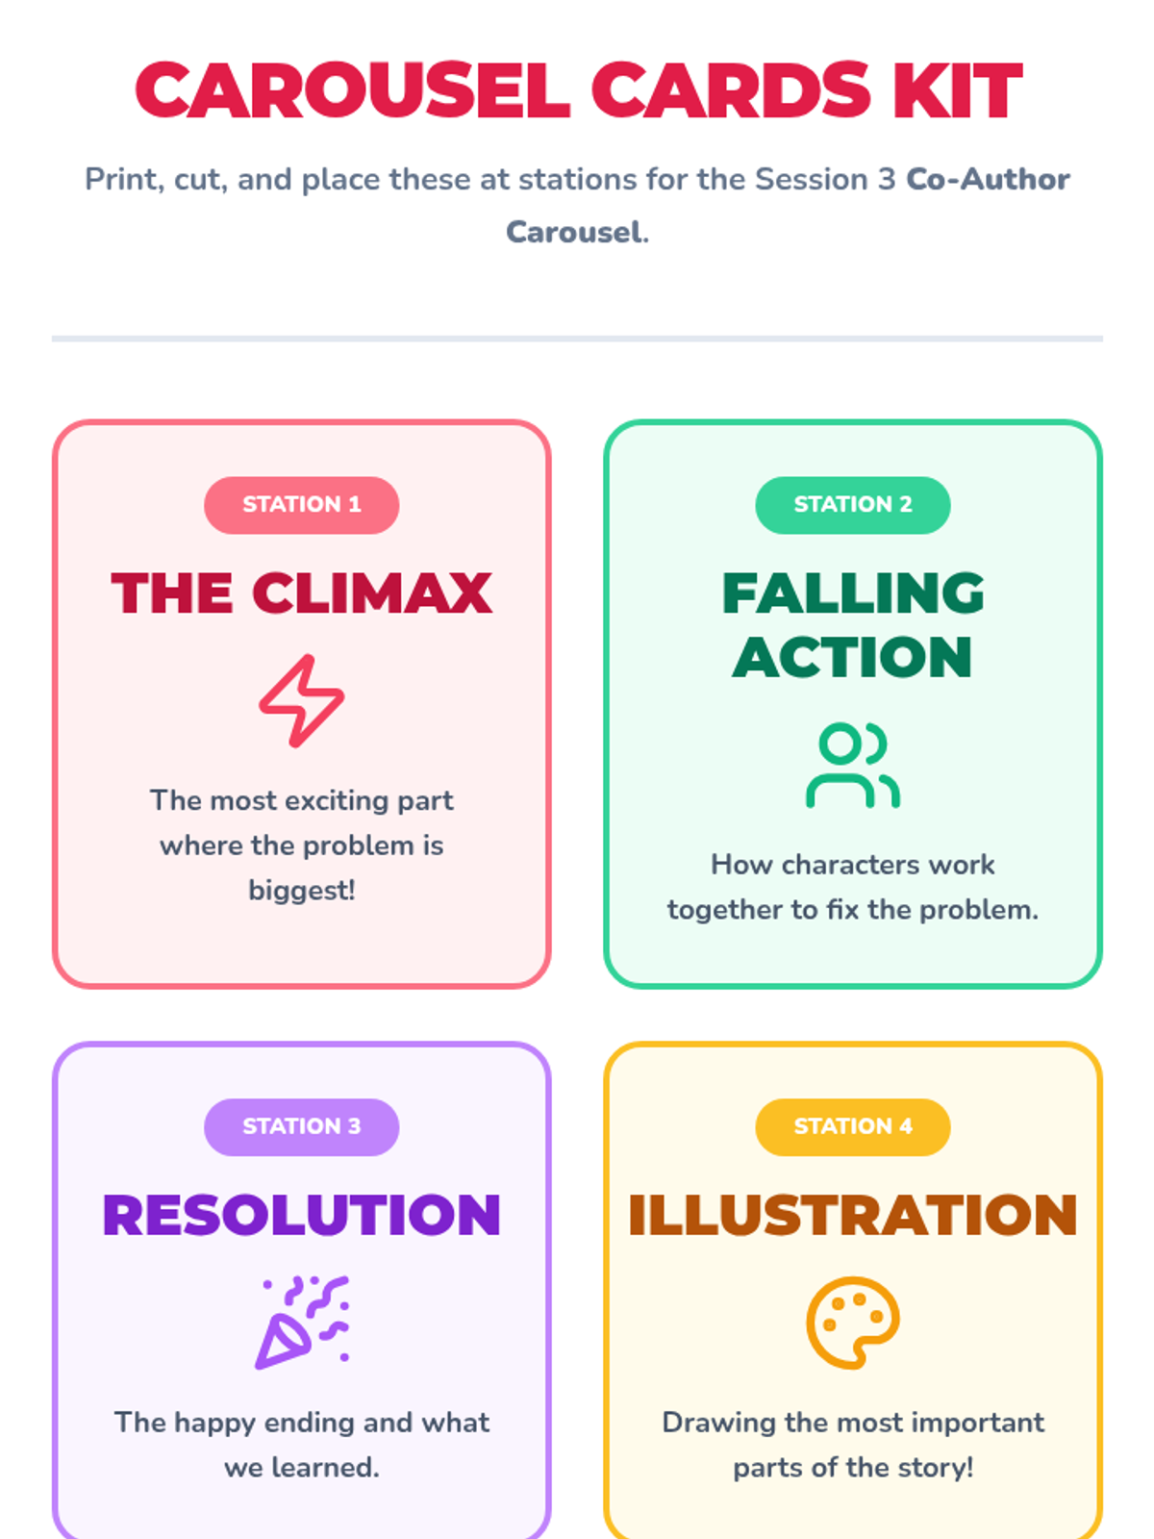The height and width of the screenshot is (1539, 1154).
Task: Click the Carousel Cards Kit title
Action: pyautogui.click(x=577, y=91)
